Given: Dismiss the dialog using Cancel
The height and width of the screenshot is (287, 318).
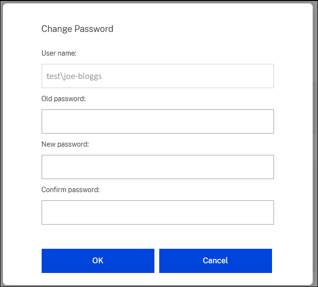Looking at the screenshot, I should click(x=215, y=261).
